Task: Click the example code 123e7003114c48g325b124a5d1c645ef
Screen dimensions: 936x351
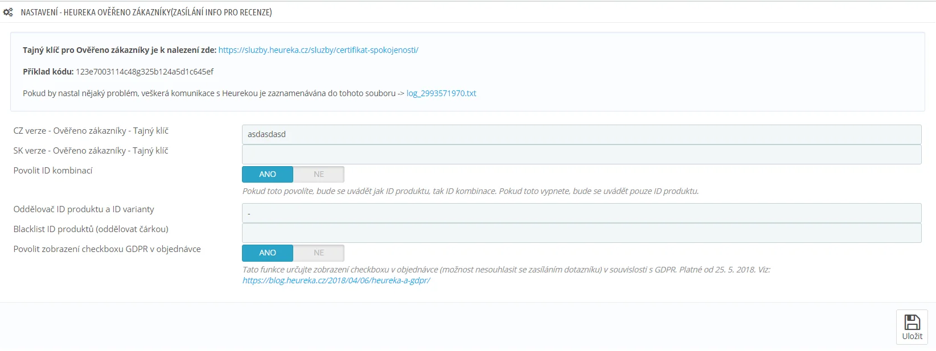Action: point(145,72)
